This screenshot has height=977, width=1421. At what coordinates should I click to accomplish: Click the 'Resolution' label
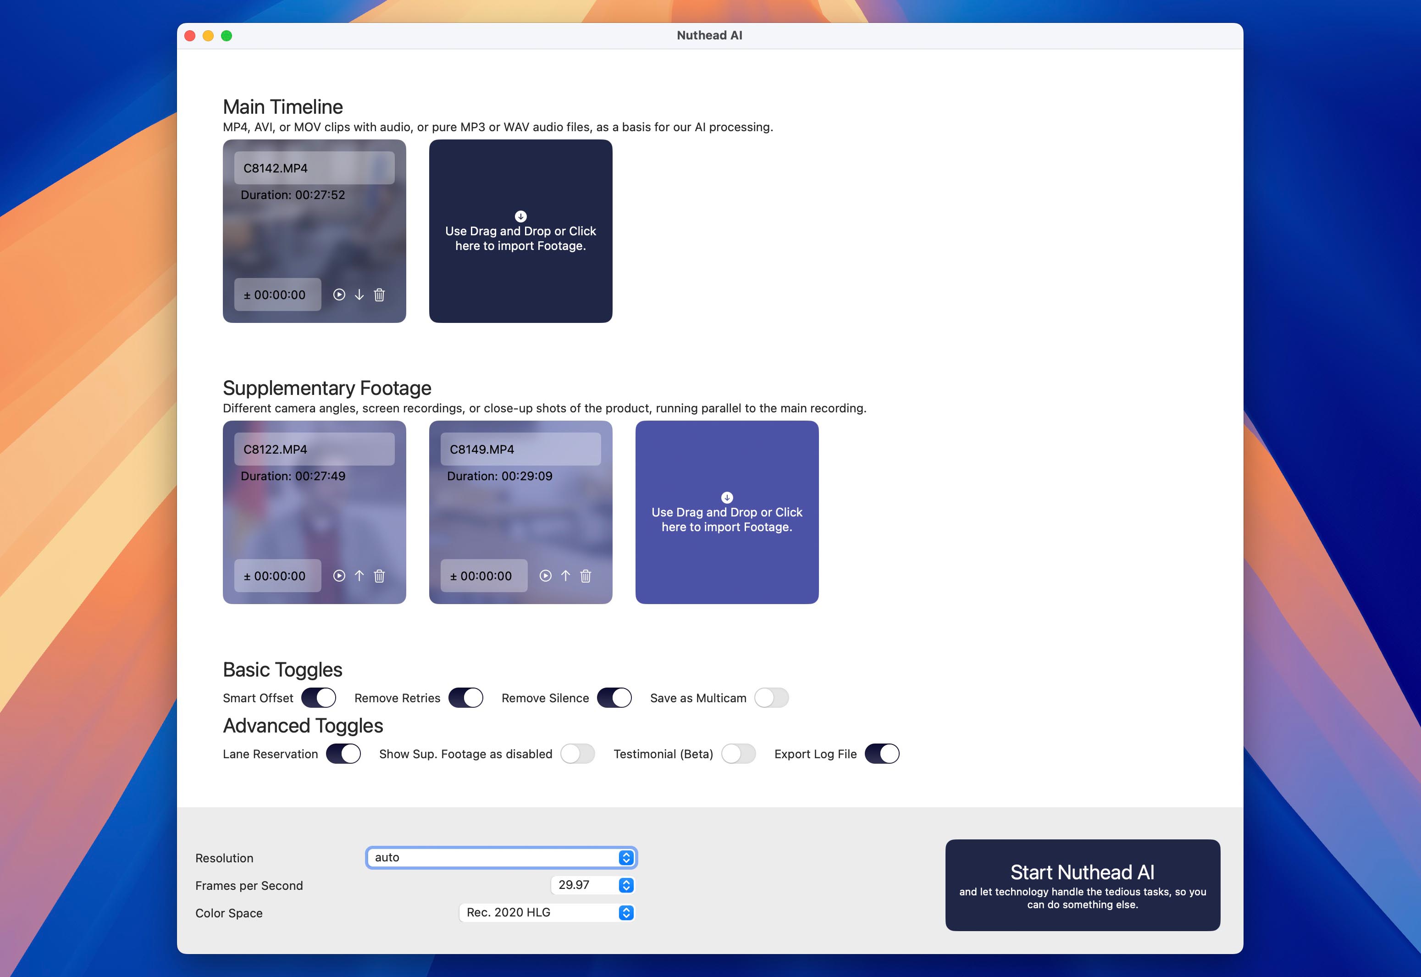tap(225, 858)
